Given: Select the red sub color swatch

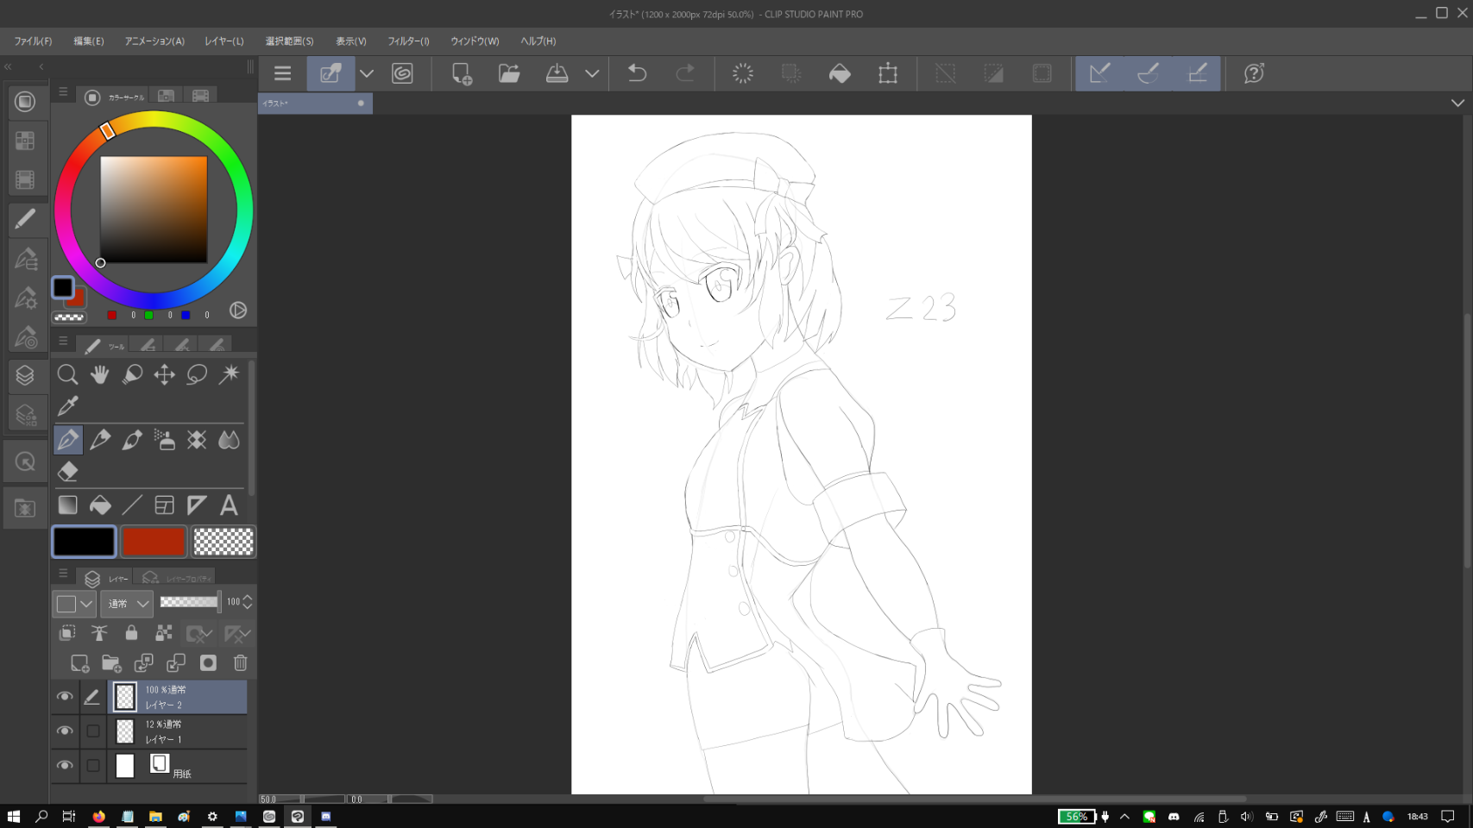Looking at the screenshot, I should pos(154,542).
